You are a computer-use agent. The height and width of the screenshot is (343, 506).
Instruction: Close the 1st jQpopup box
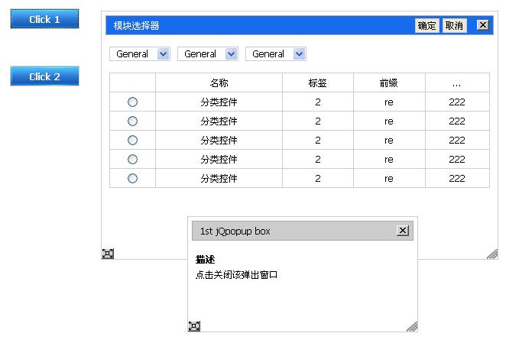point(403,231)
